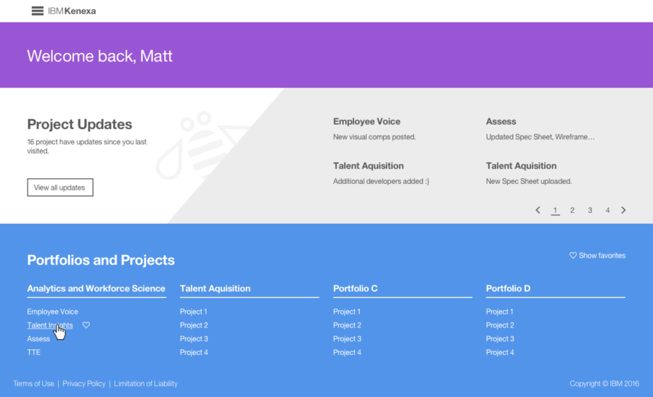653x397 pixels.
Task: Jump to page 4 of updates
Action: (607, 210)
